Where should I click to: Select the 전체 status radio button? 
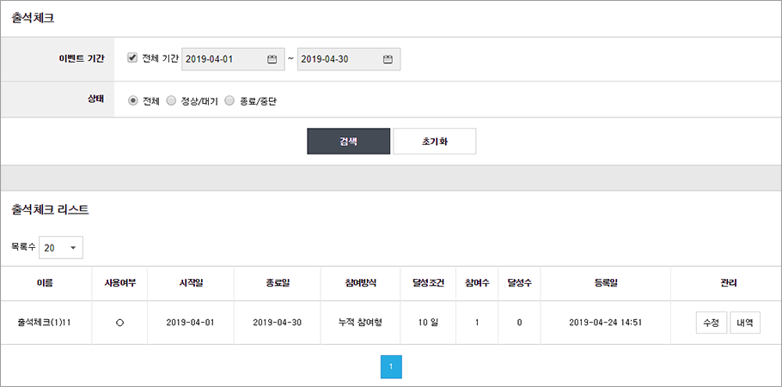click(132, 100)
